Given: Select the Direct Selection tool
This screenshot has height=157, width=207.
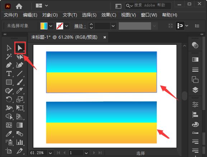Looking at the screenshot, I should (x=20, y=48).
